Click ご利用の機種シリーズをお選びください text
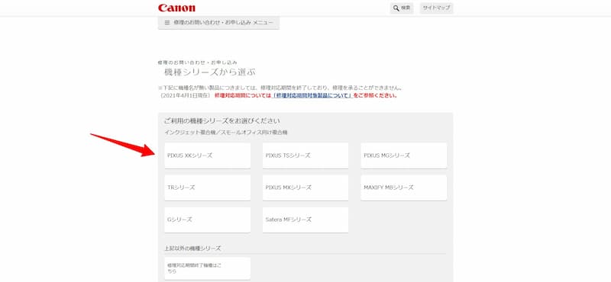This screenshot has height=282, width=611. click(x=222, y=121)
